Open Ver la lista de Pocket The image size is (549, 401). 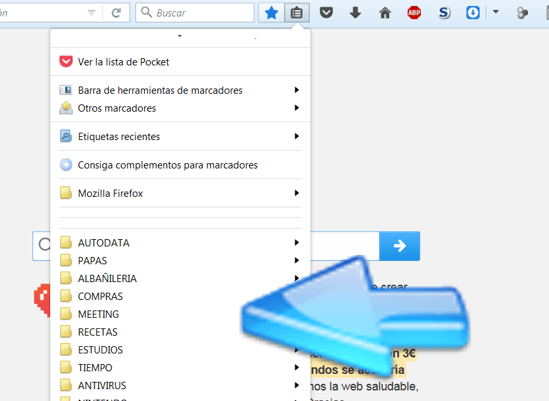coord(180,61)
